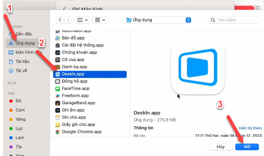The height and width of the screenshot is (156, 264).
Task: Click the Cài đặt hệ thống gear icon
Action: click(x=58, y=45)
